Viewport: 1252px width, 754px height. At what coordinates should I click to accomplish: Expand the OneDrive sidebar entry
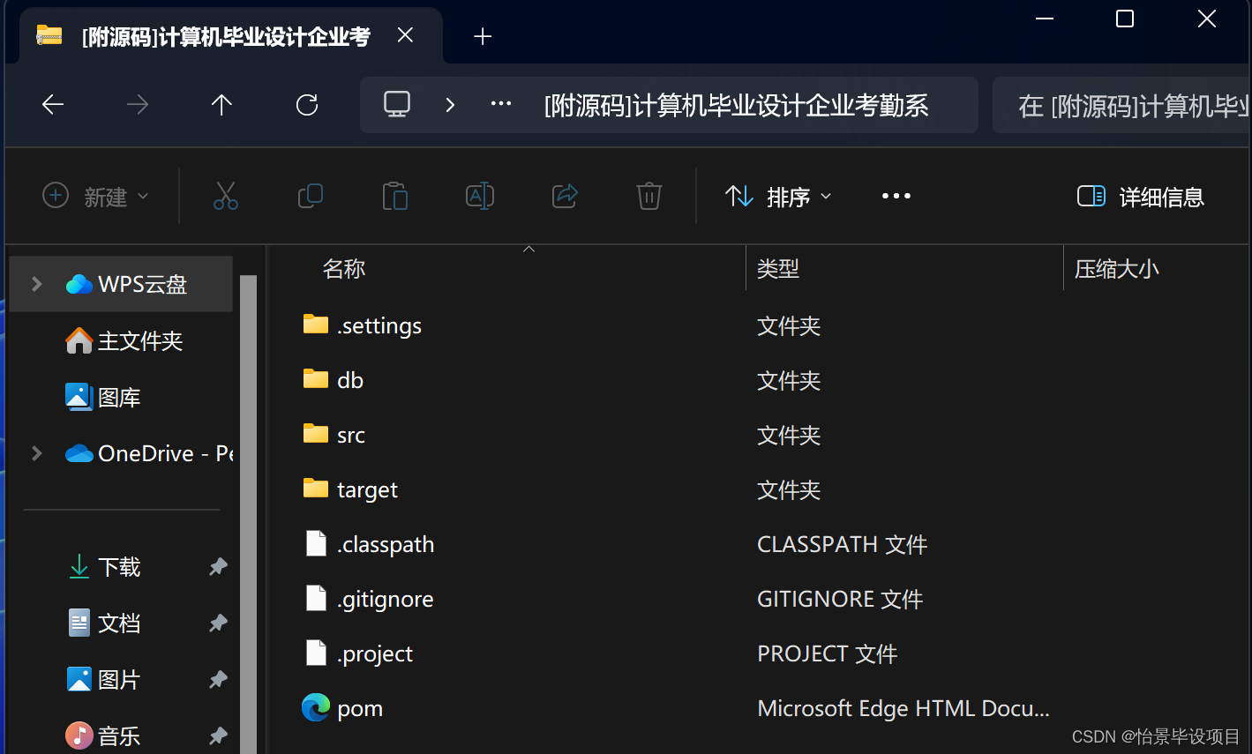pyautogui.click(x=35, y=453)
